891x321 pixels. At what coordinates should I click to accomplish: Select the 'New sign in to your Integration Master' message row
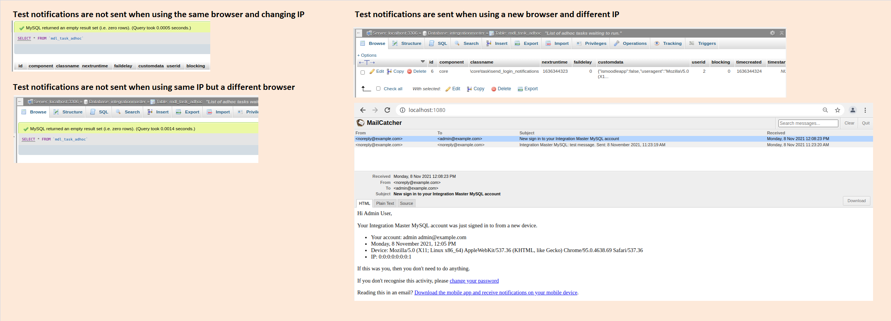click(x=614, y=139)
